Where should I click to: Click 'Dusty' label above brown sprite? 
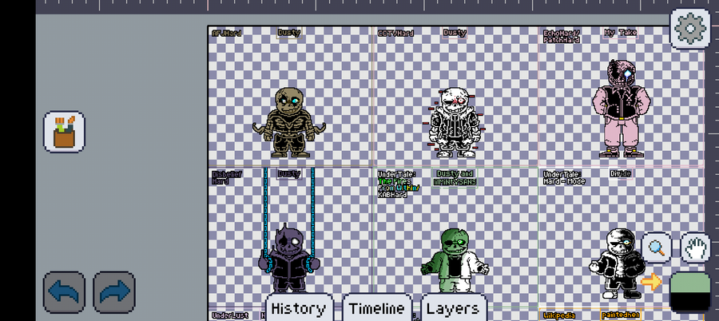click(x=289, y=33)
